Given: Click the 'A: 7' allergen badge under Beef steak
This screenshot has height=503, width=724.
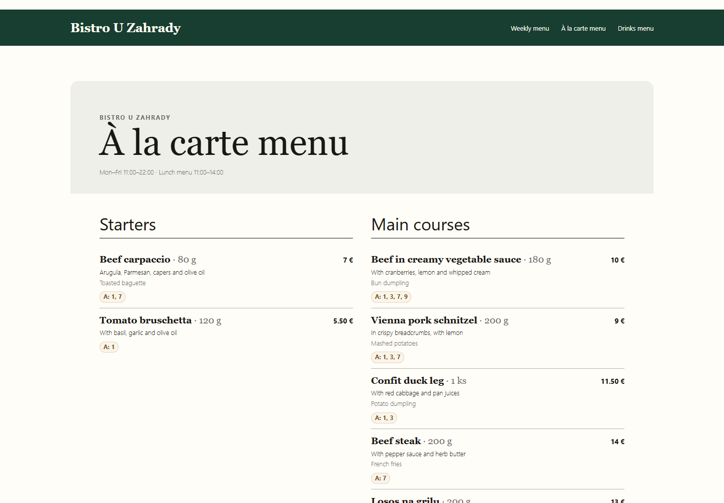Looking at the screenshot, I should point(381,478).
